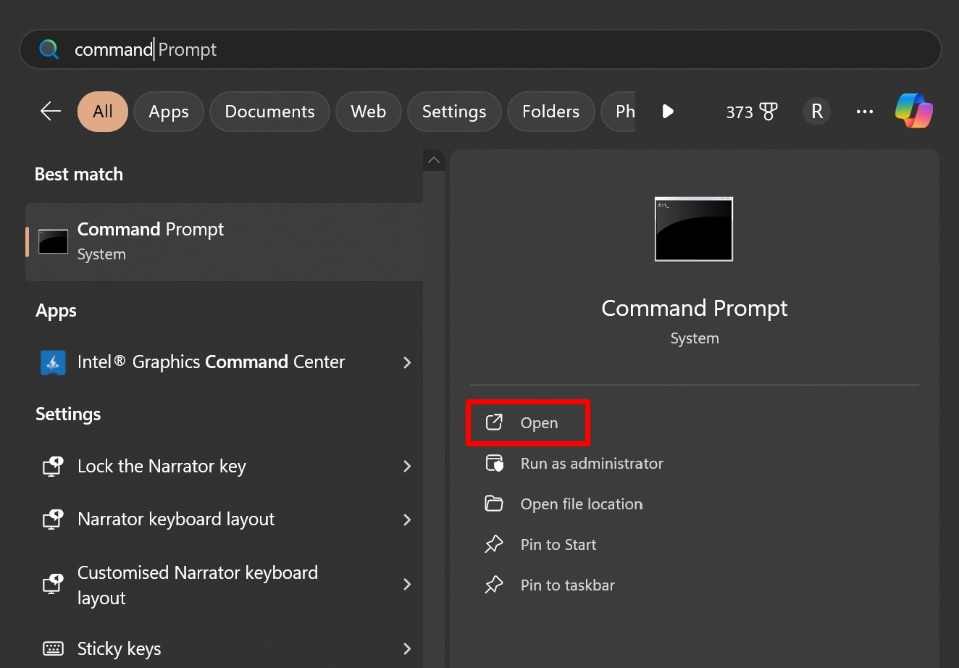Screen dimensions: 959x668
Task: Click the Open file location folder icon
Action: point(494,504)
